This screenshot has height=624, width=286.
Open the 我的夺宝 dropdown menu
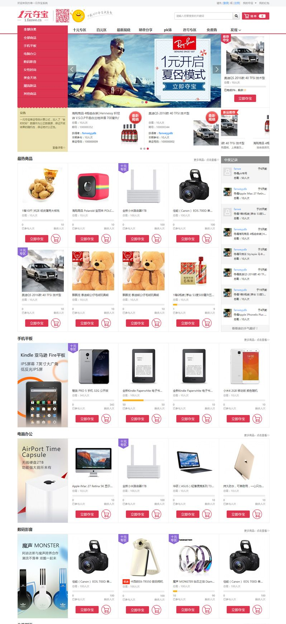[248, 3]
